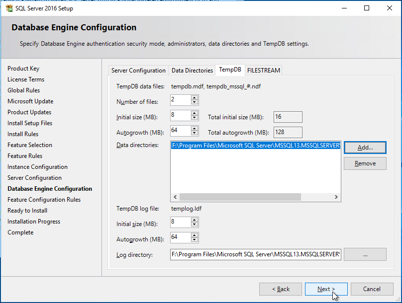Focus the log file Initial size field
Image resolution: width=402 pixels, height=303 pixels.
(x=181, y=222)
